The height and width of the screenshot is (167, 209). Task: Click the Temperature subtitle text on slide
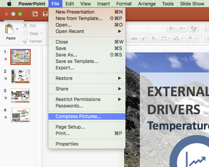(178, 126)
